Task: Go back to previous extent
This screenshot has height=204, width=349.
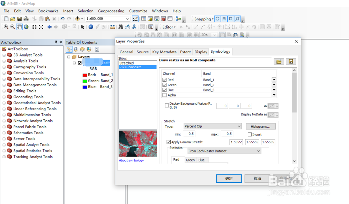Action: point(50,27)
